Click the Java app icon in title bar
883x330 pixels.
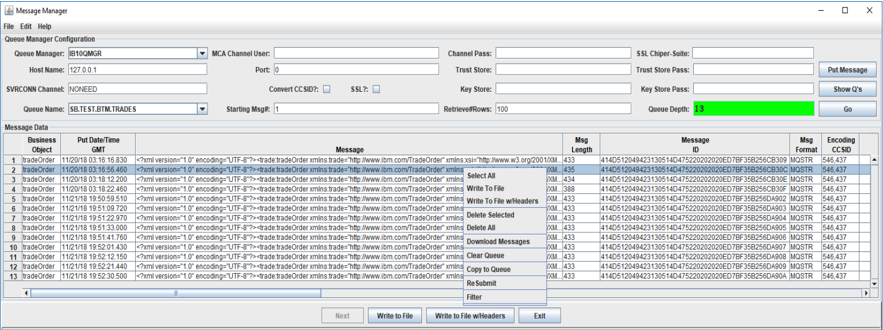point(8,10)
